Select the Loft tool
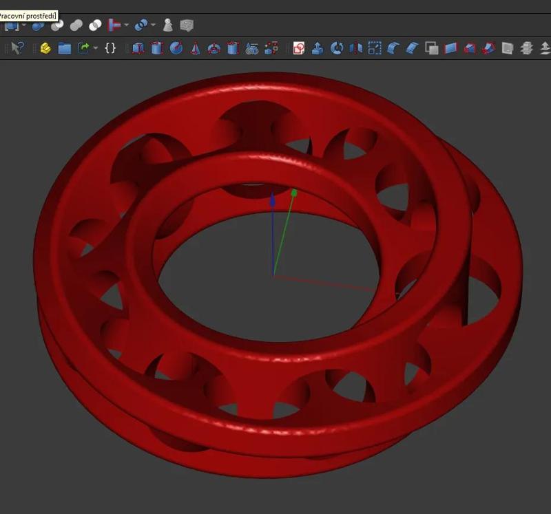 pos(470,48)
